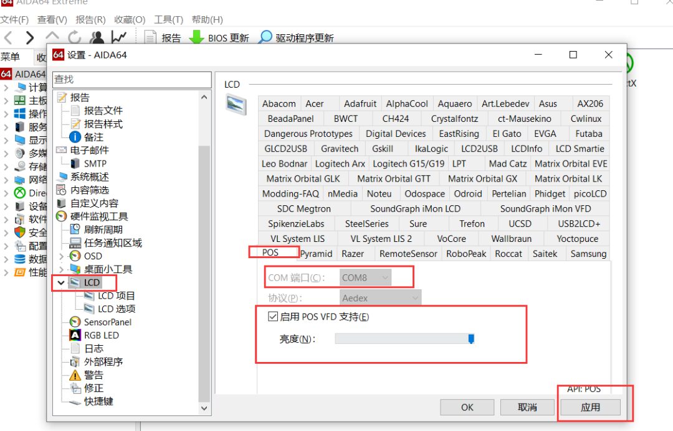Viewport: 673px width, 431px height.
Task: Expand the 桌面小工具 tree node
Action: (x=61, y=269)
